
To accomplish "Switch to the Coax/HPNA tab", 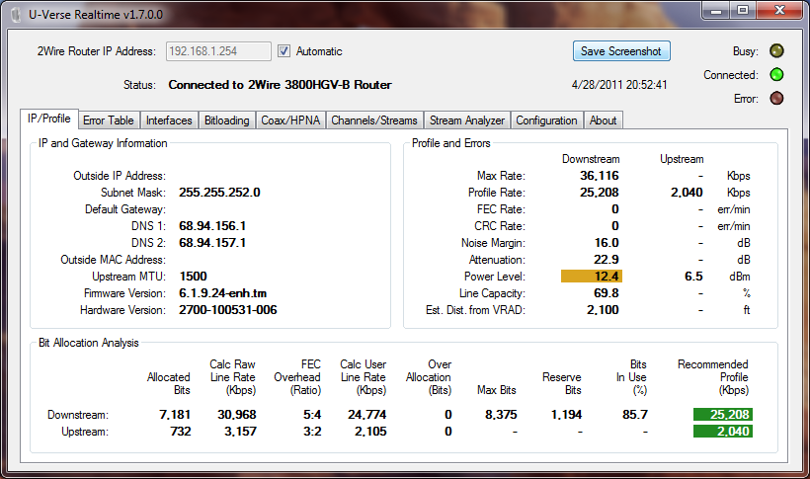I will pyautogui.click(x=290, y=120).
